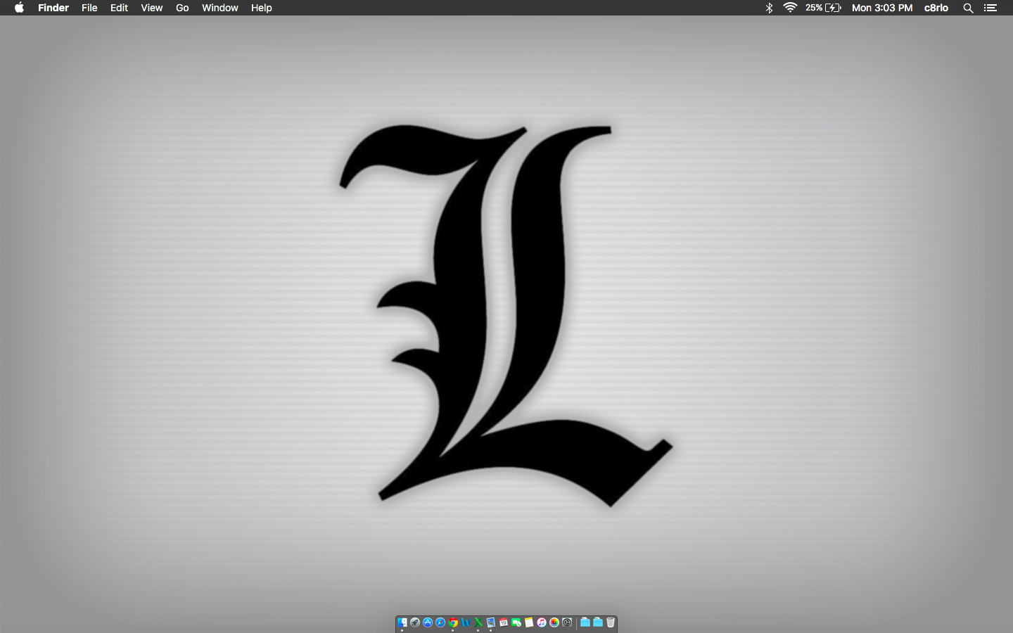
Task: Open Photos app in the Dock
Action: pyautogui.click(x=554, y=622)
